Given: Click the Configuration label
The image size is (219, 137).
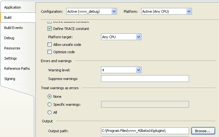Looking at the screenshot, I should tap(52, 11).
